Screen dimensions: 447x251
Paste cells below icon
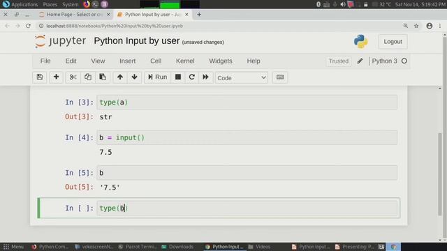click(103, 77)
